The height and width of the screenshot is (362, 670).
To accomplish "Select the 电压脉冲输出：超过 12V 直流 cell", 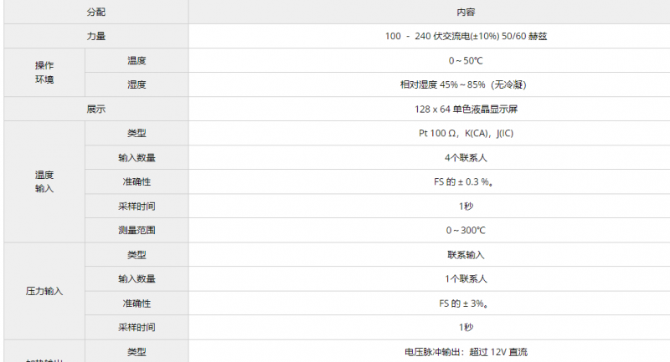I will coord(466,352).
